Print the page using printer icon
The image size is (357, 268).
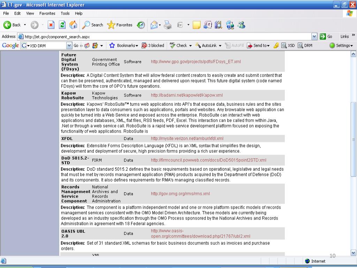coord(168,25)
